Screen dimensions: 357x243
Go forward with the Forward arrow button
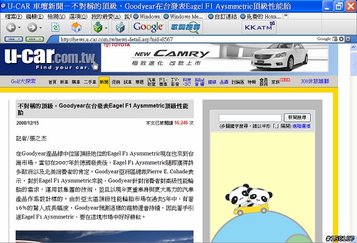(32, 27)
